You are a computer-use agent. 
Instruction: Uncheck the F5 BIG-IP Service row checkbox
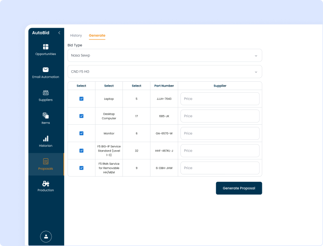(x=81, y=151)
